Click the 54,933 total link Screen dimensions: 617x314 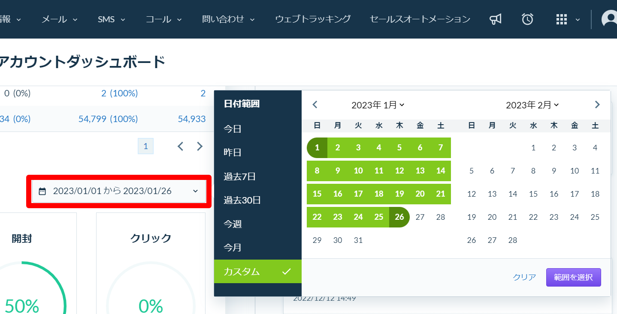[192, 119]
